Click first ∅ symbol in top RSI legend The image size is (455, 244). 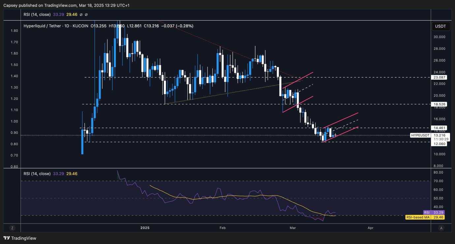tap(81, 15)
